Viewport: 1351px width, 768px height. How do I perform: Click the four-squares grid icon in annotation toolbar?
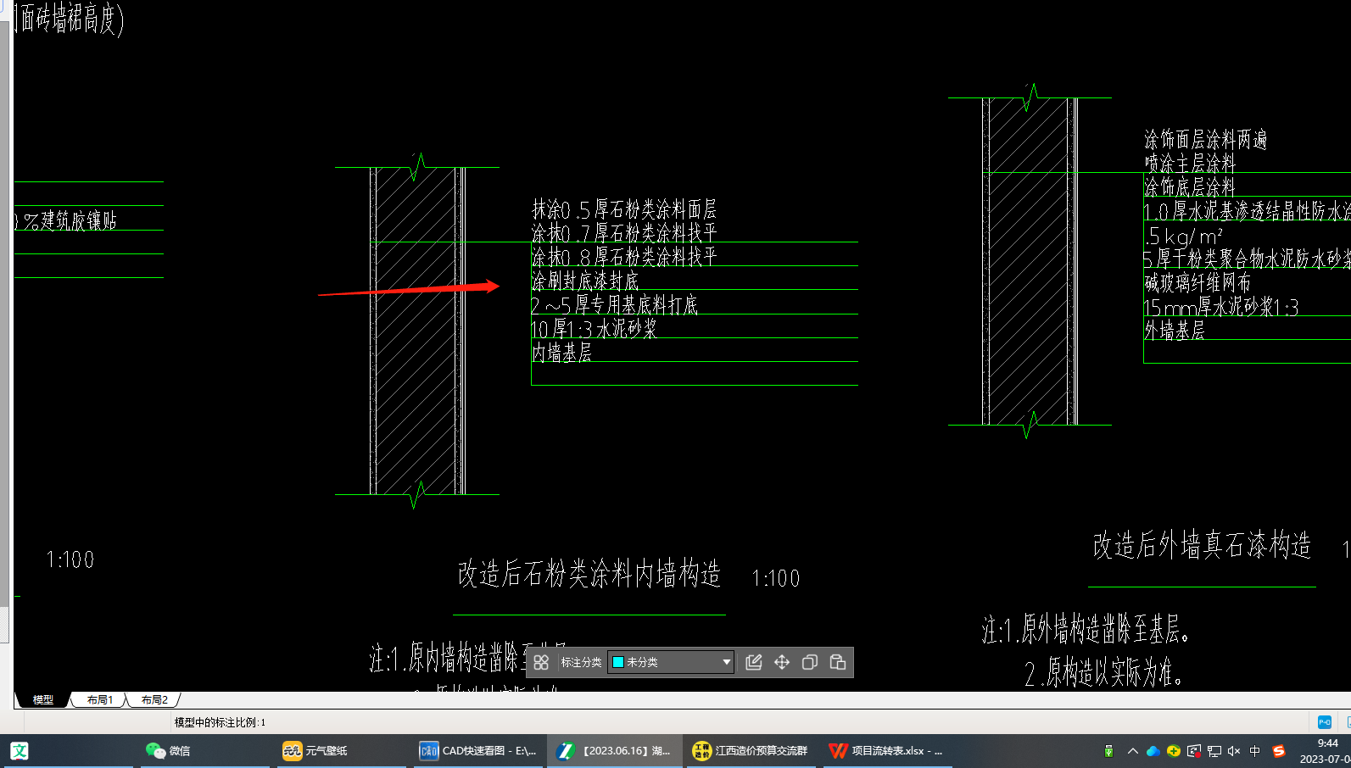tap(541, 662)
